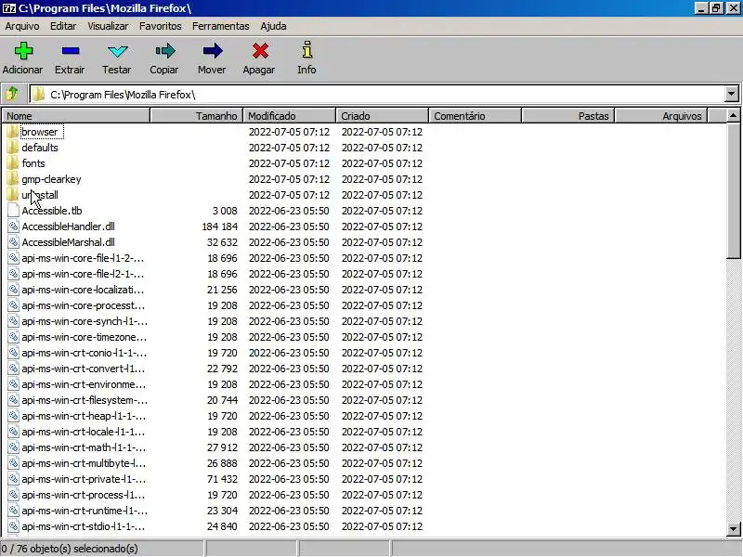This screenshot has height=557, width=743.
Task: Select the api-ms-win-crt-math-l1-1-… file
Action: coord(84,447)
